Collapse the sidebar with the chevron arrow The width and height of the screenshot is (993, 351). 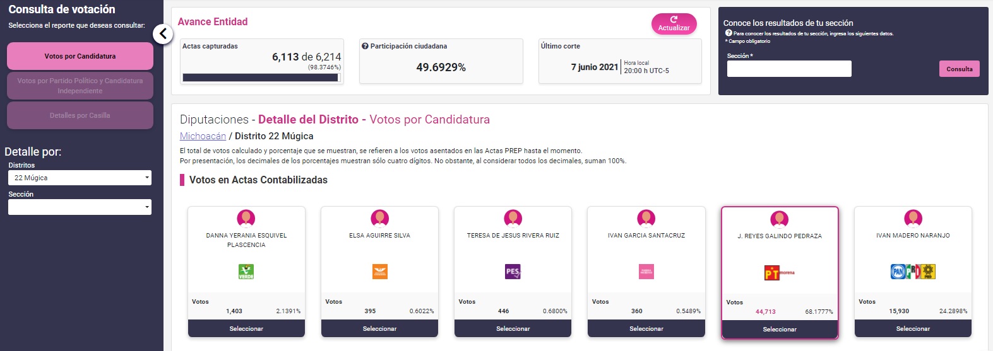(x=163, y=34)
